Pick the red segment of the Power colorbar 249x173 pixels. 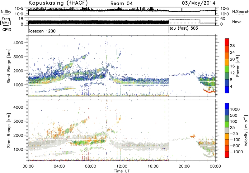227,42
